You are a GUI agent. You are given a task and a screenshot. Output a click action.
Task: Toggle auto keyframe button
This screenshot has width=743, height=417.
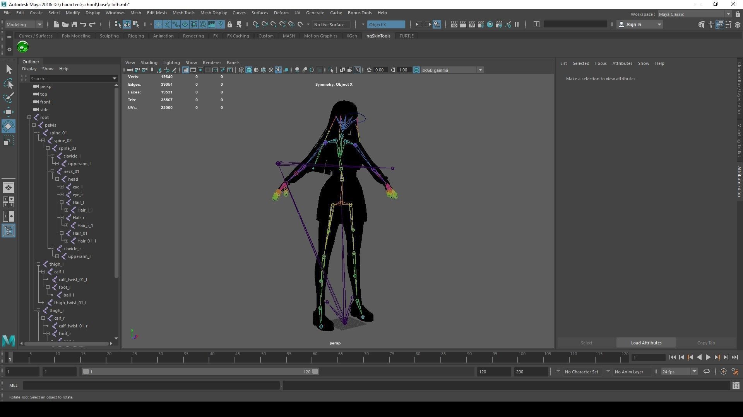pos(723,372)
